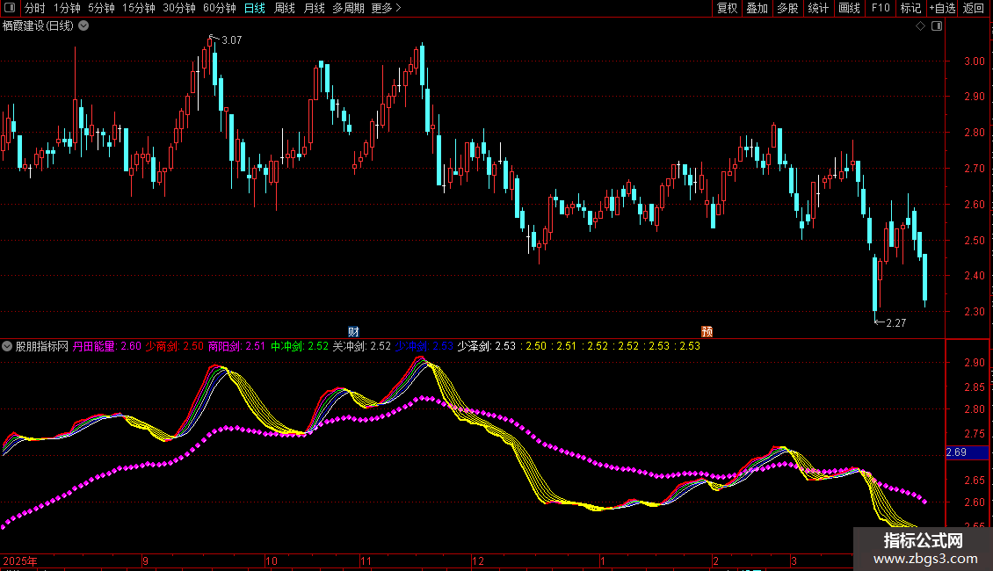This screenshot has width=993, height=571.
Task: Click the 复权 button
Action: (727, 9)
